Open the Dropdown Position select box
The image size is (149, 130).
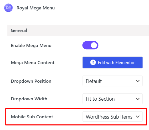coord(112,81)
